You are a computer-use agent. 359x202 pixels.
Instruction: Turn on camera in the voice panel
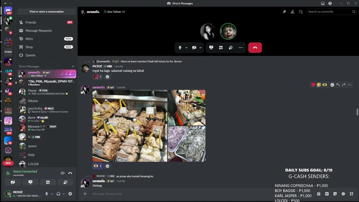13,182
